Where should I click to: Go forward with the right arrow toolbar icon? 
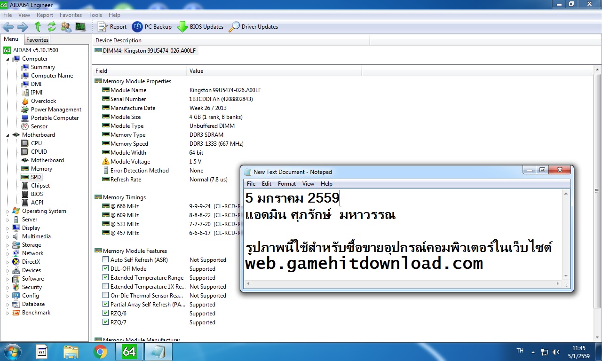coord(23,27)
